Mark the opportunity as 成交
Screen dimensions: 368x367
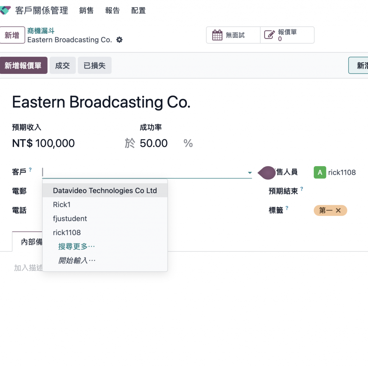pyautogui.click(x=63, y=65)
